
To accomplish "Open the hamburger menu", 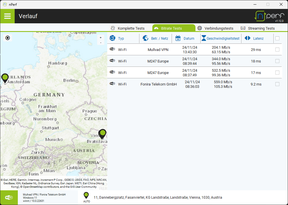I will point(7,16).
